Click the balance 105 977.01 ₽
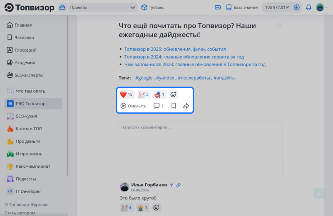This screenshot has width=333, height=216. point(277,7)
